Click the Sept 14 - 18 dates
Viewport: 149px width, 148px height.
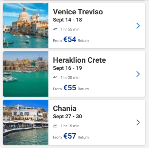coord(67,20)
